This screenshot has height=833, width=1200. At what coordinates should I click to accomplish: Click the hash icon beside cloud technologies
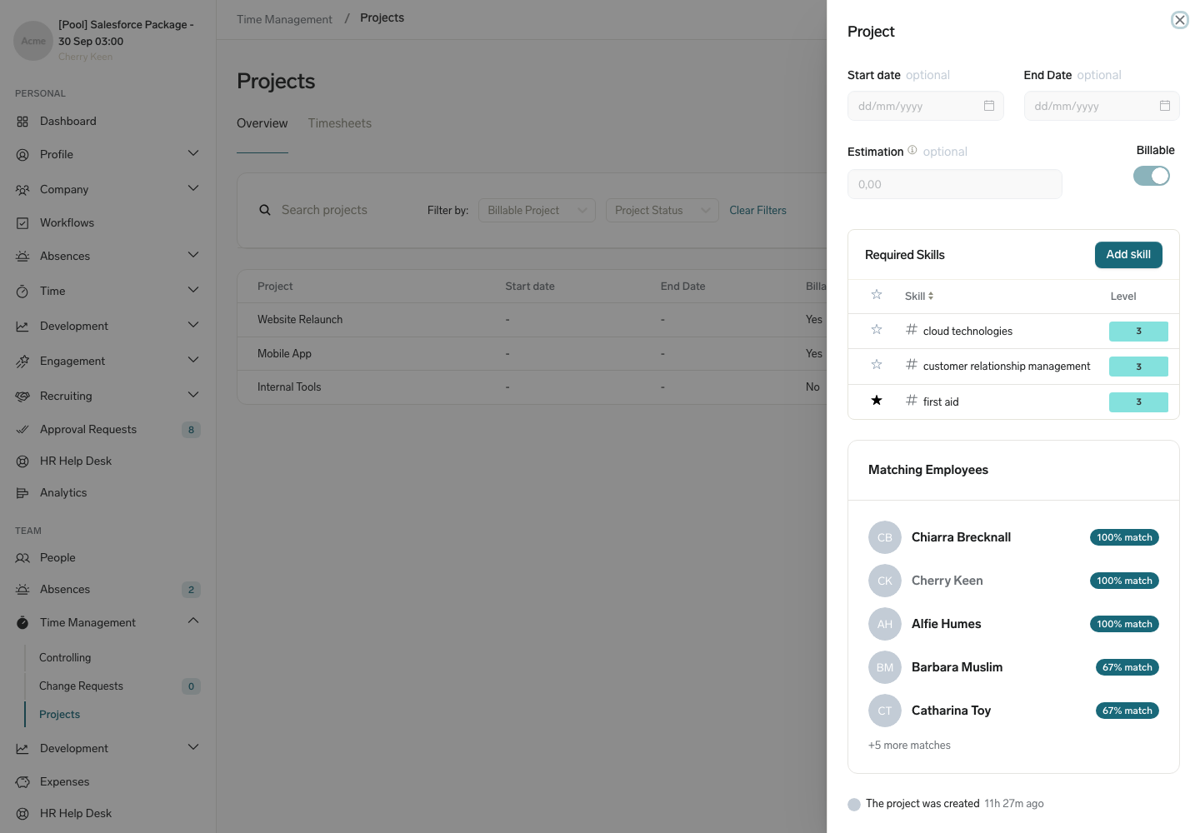click(x=912, y=330)
